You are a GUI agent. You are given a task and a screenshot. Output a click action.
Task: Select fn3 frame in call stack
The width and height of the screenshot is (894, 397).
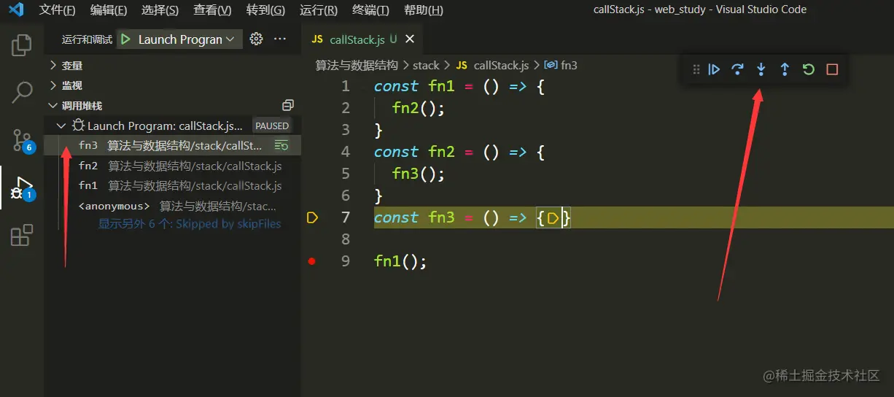173,146
